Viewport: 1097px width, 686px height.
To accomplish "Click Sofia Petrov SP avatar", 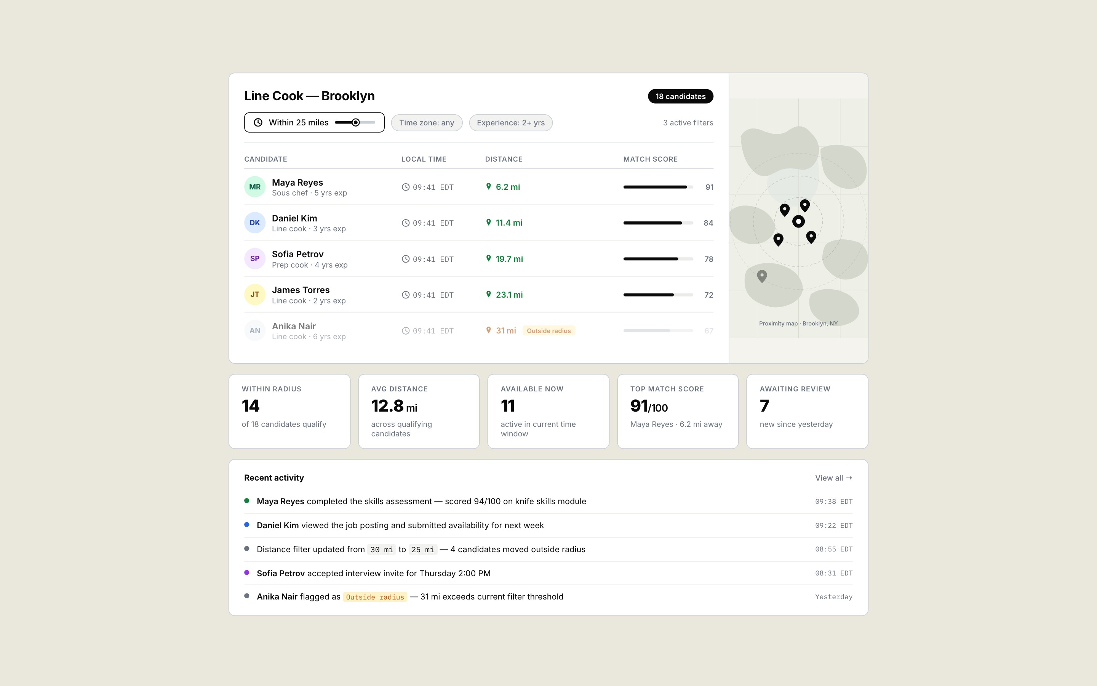I will click(x=255, y=259).
